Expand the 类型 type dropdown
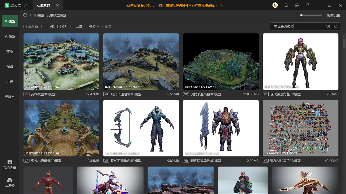The height and width of the screenshot is (194, 346). 94,27
